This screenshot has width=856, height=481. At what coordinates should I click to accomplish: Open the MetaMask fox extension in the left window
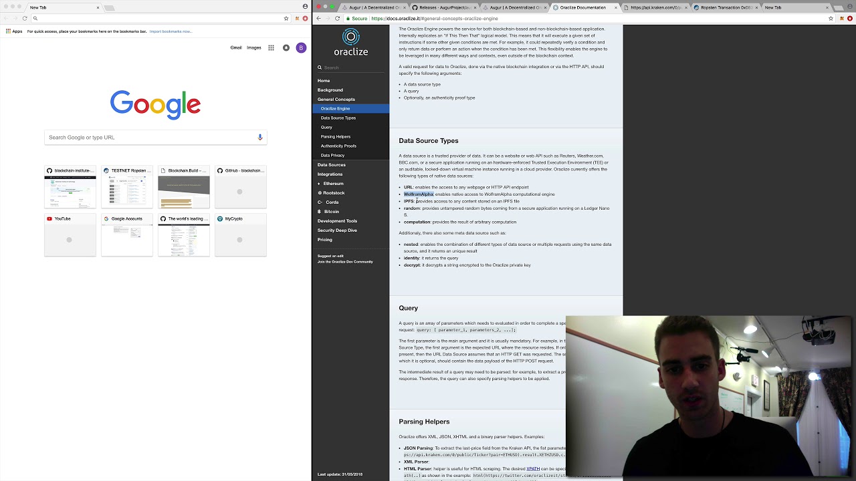[x=296, y=18]
